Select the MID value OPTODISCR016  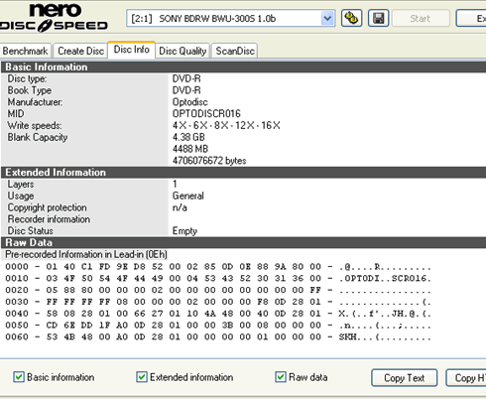(206, 114)
